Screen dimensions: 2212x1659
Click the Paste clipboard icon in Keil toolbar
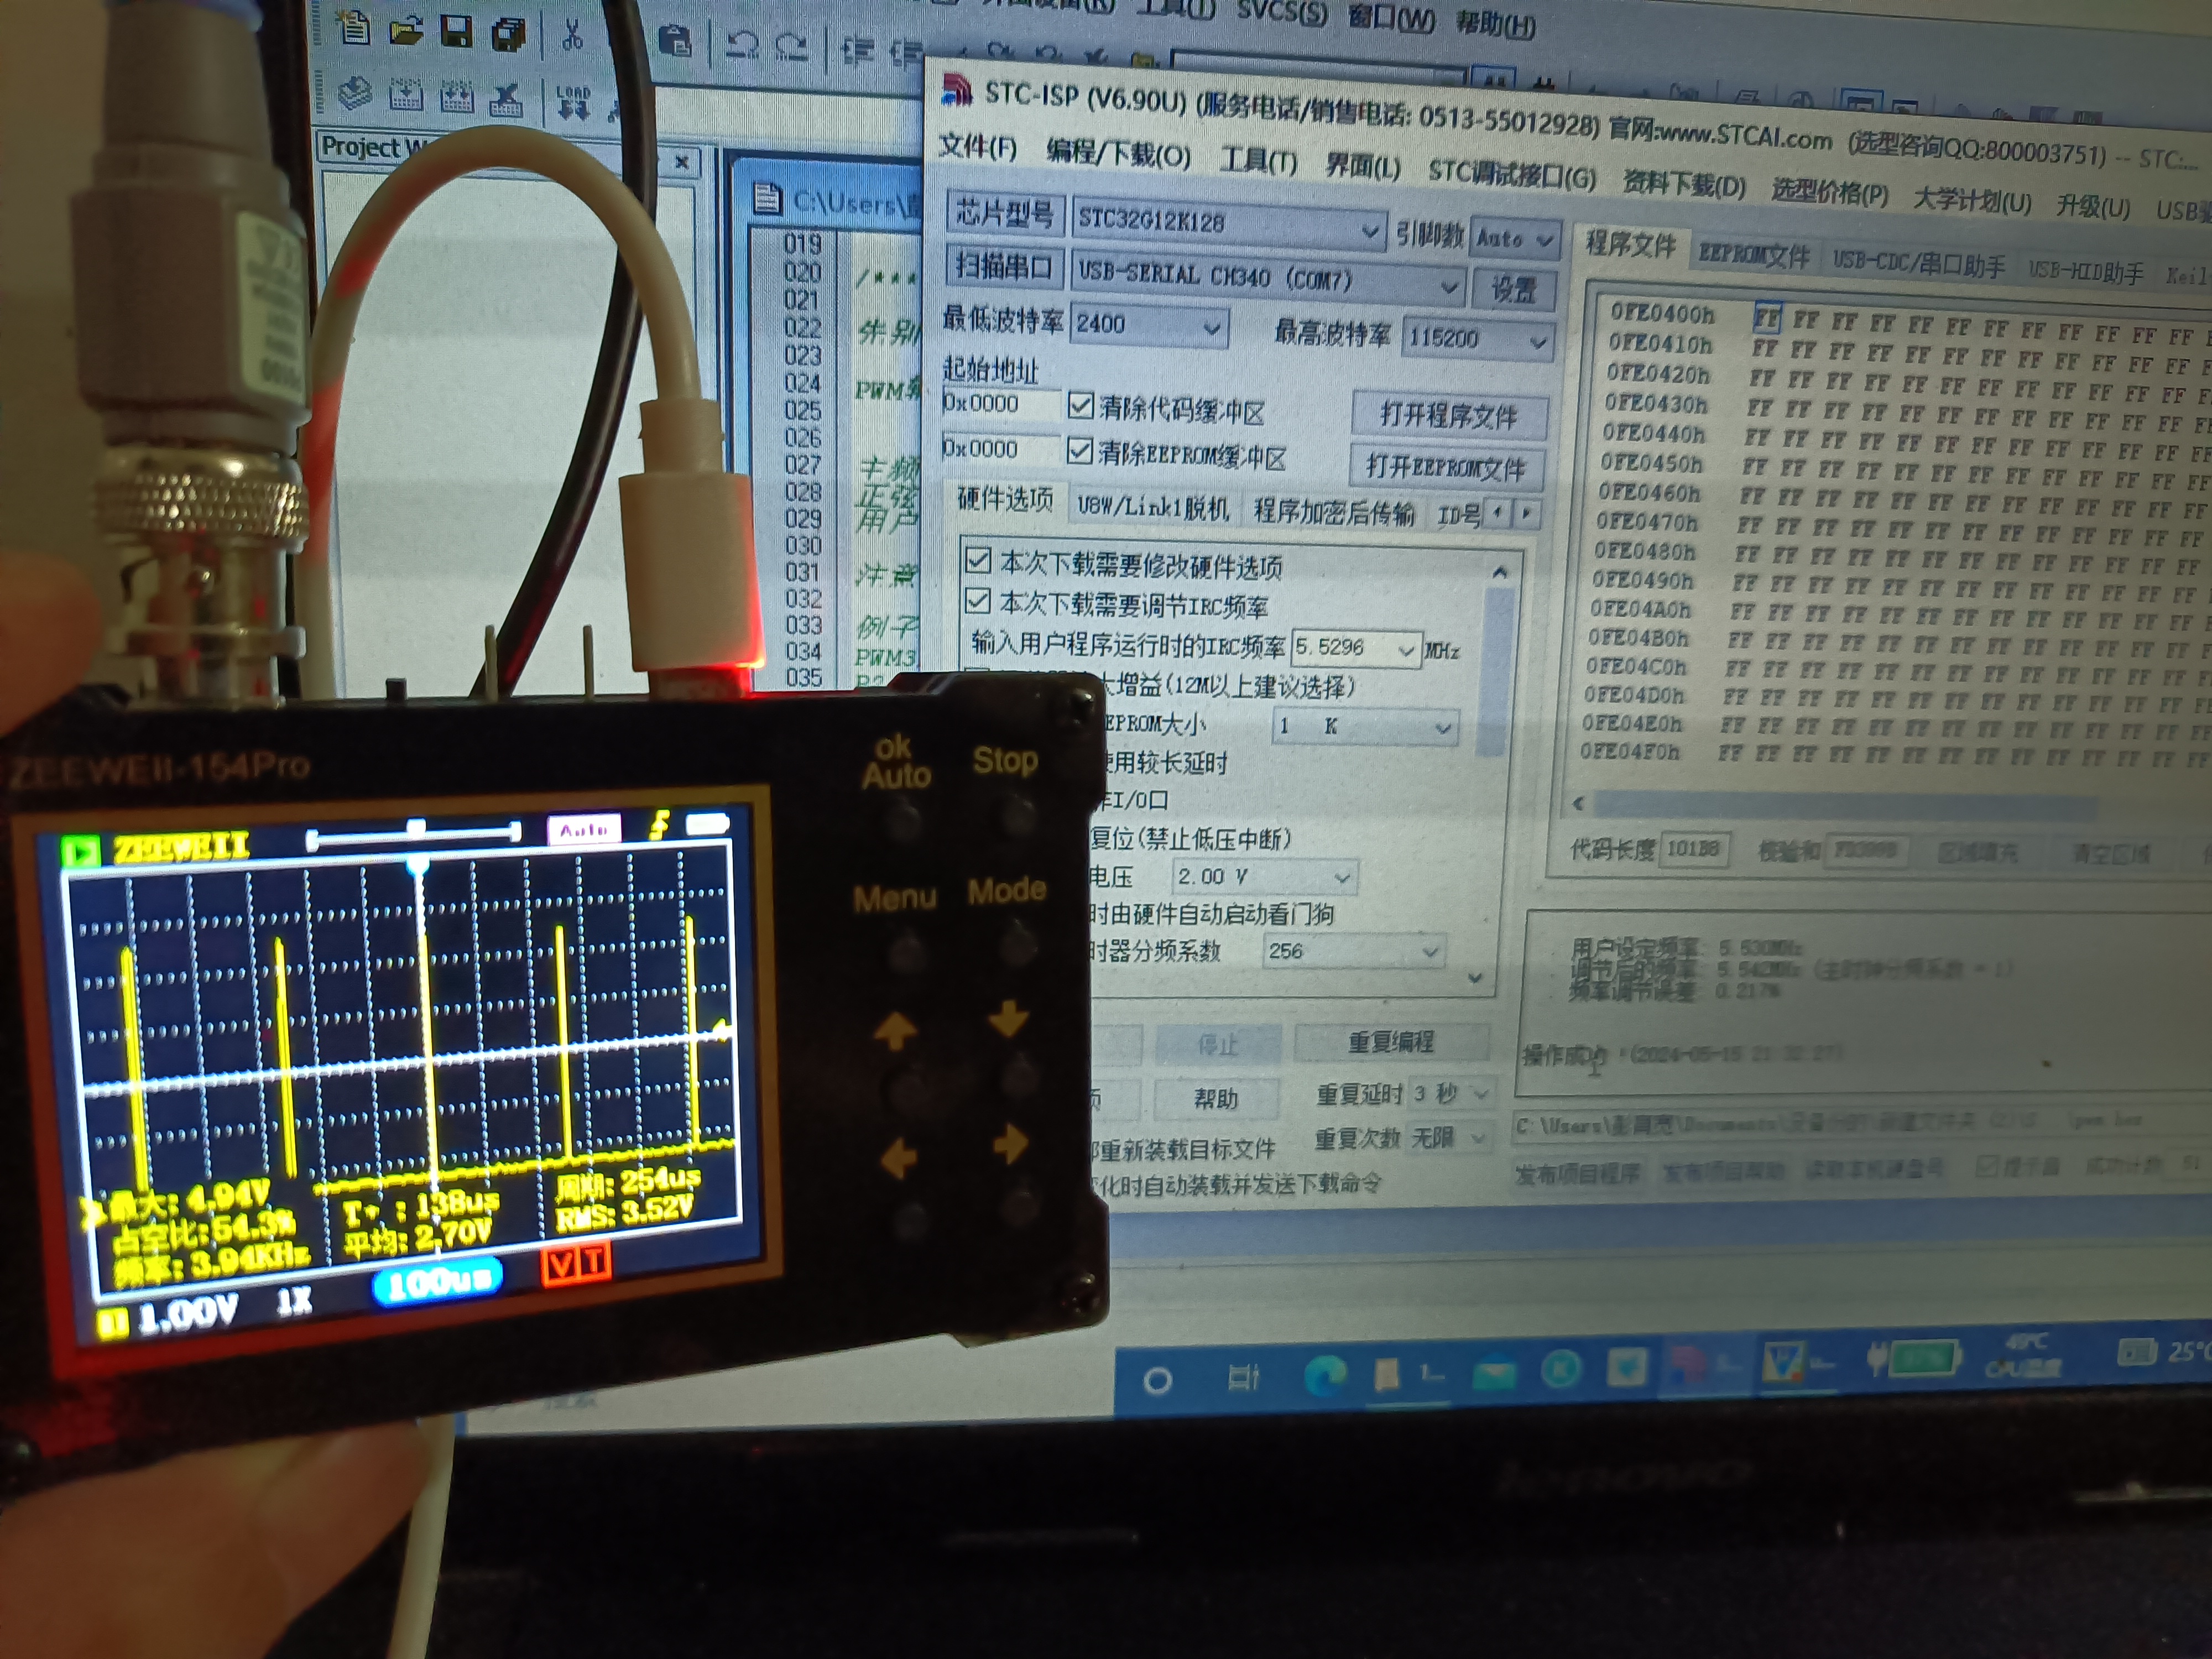click(x=676, y=42)
